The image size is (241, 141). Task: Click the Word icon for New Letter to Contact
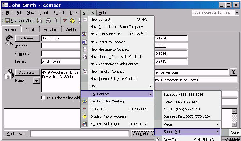pos(84,42)
